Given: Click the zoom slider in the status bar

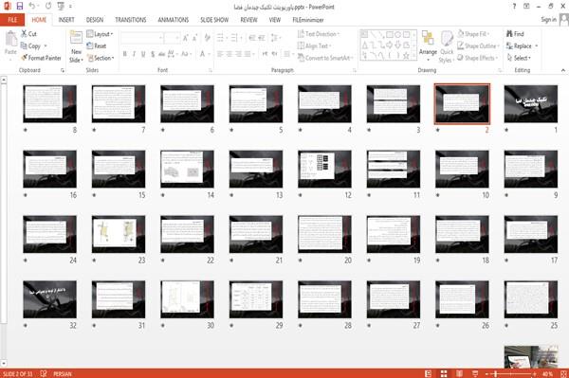Looking at the screenshot, I should (510, 373).
